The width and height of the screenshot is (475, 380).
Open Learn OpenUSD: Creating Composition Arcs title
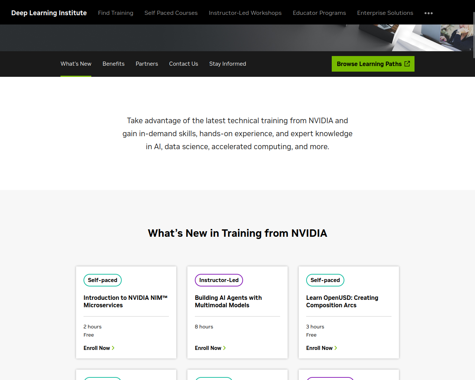pyautogui.click(x=342, y=301)
